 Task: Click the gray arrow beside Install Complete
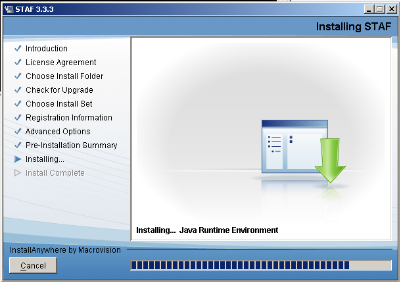[18, 173]
